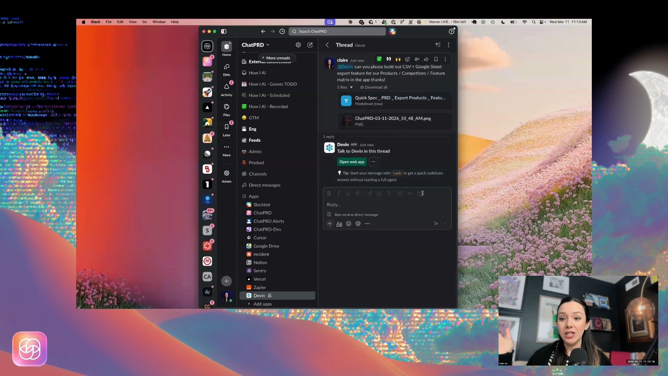Toggle the sidebar panel icon

pos(224,31)
